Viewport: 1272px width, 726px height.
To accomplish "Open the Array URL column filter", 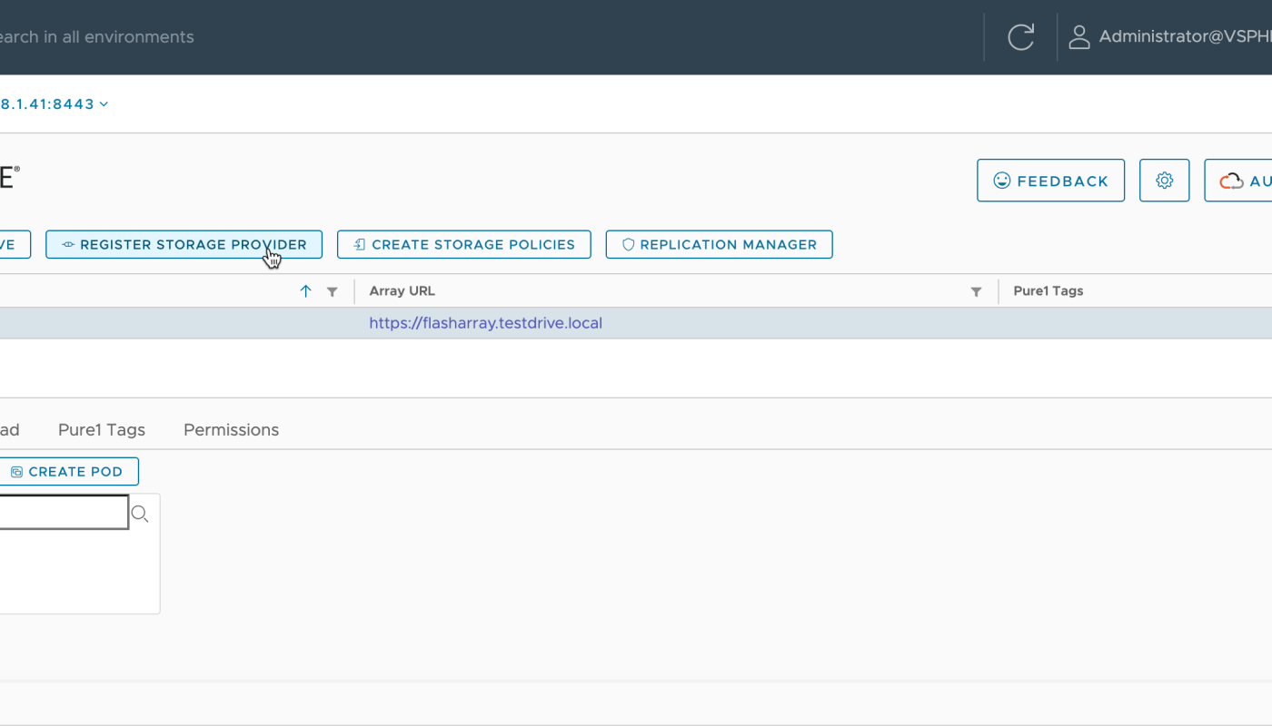I will (976, 291).
